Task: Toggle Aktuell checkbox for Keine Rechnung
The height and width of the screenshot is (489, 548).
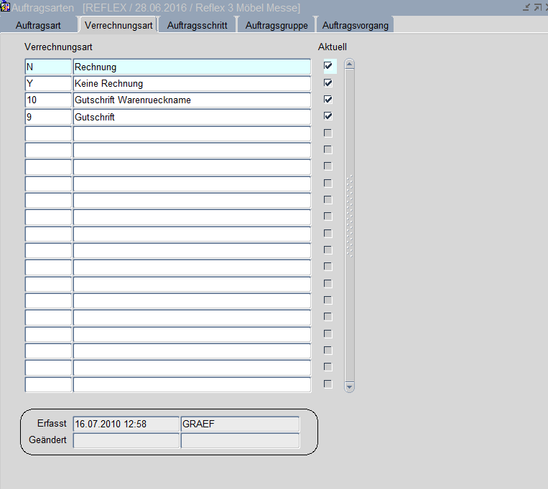Action: (328, 83)
